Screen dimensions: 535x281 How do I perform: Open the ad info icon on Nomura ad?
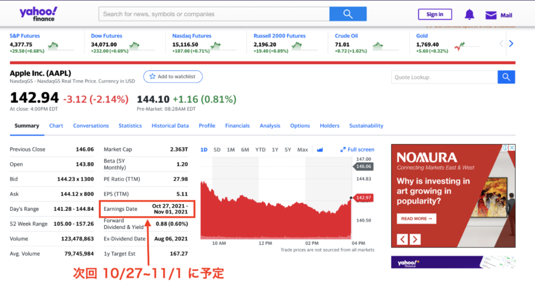click(506, 148)
